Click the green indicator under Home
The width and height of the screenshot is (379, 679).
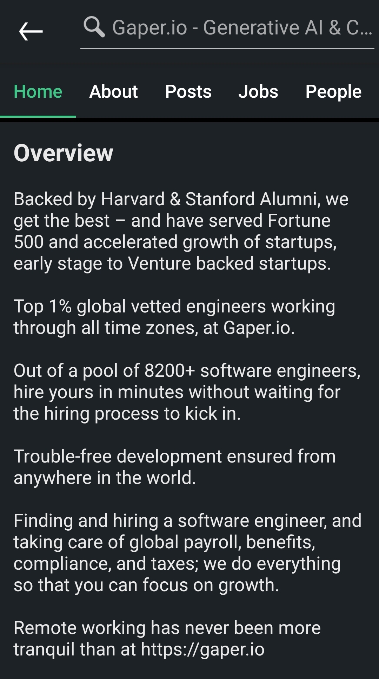tap(38, 116)
